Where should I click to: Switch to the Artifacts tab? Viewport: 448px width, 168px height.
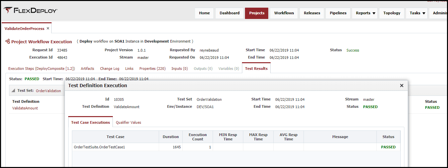88,69
